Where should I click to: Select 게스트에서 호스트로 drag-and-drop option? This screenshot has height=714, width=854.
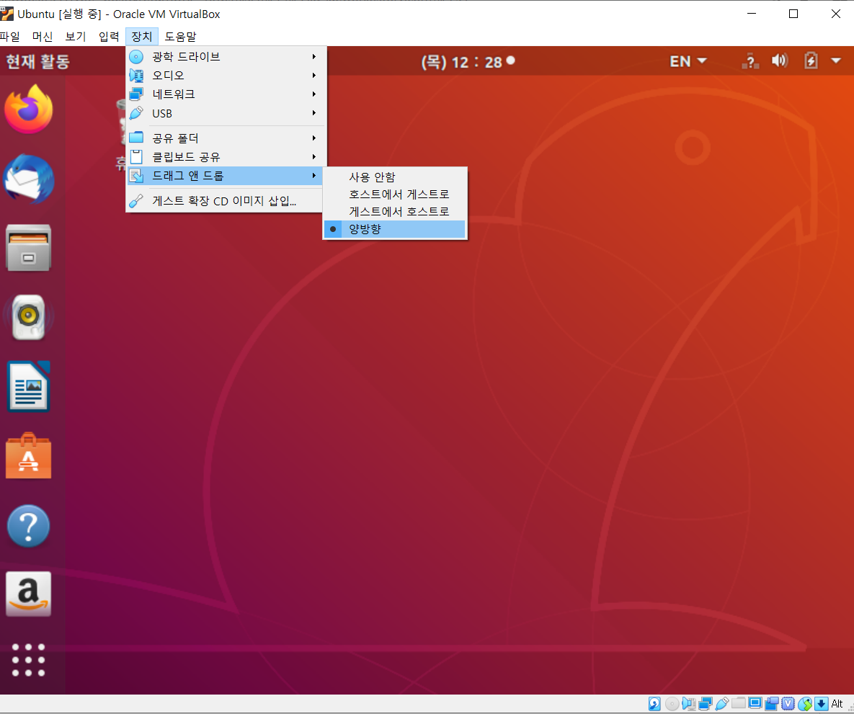tap(395, 211)
